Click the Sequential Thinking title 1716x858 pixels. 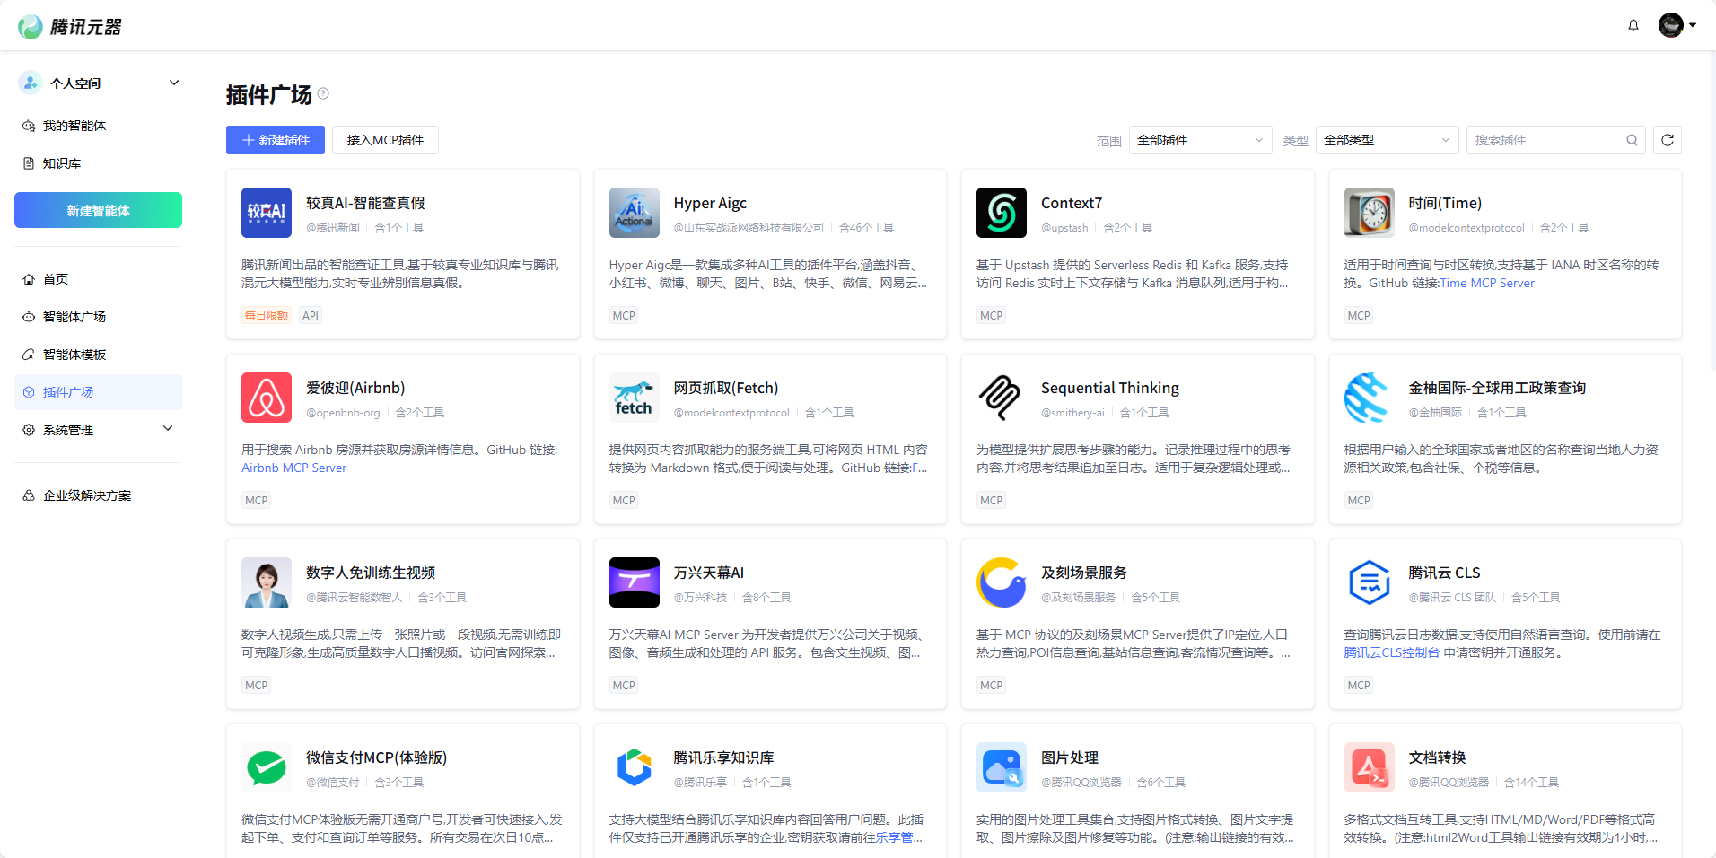point(1110,388)
